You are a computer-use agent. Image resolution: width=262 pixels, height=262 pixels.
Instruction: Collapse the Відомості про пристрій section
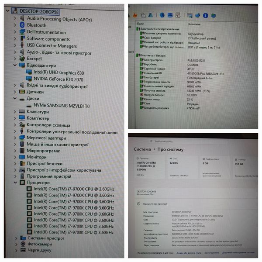pyautogui.click(x=196, y=204)
